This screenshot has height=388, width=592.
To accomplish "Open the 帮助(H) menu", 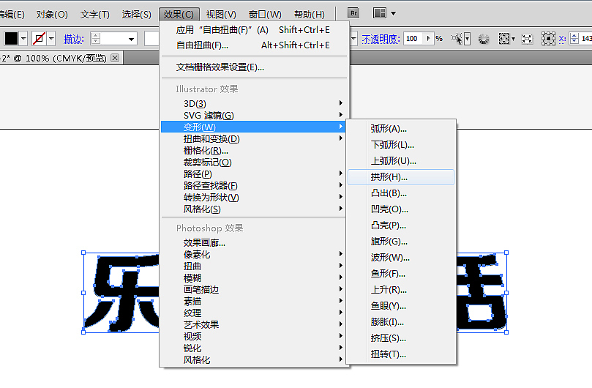I will 310,15.
